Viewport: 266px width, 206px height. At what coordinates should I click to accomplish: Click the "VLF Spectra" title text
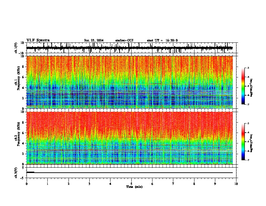pyautogui.click(x=38, y=40)
